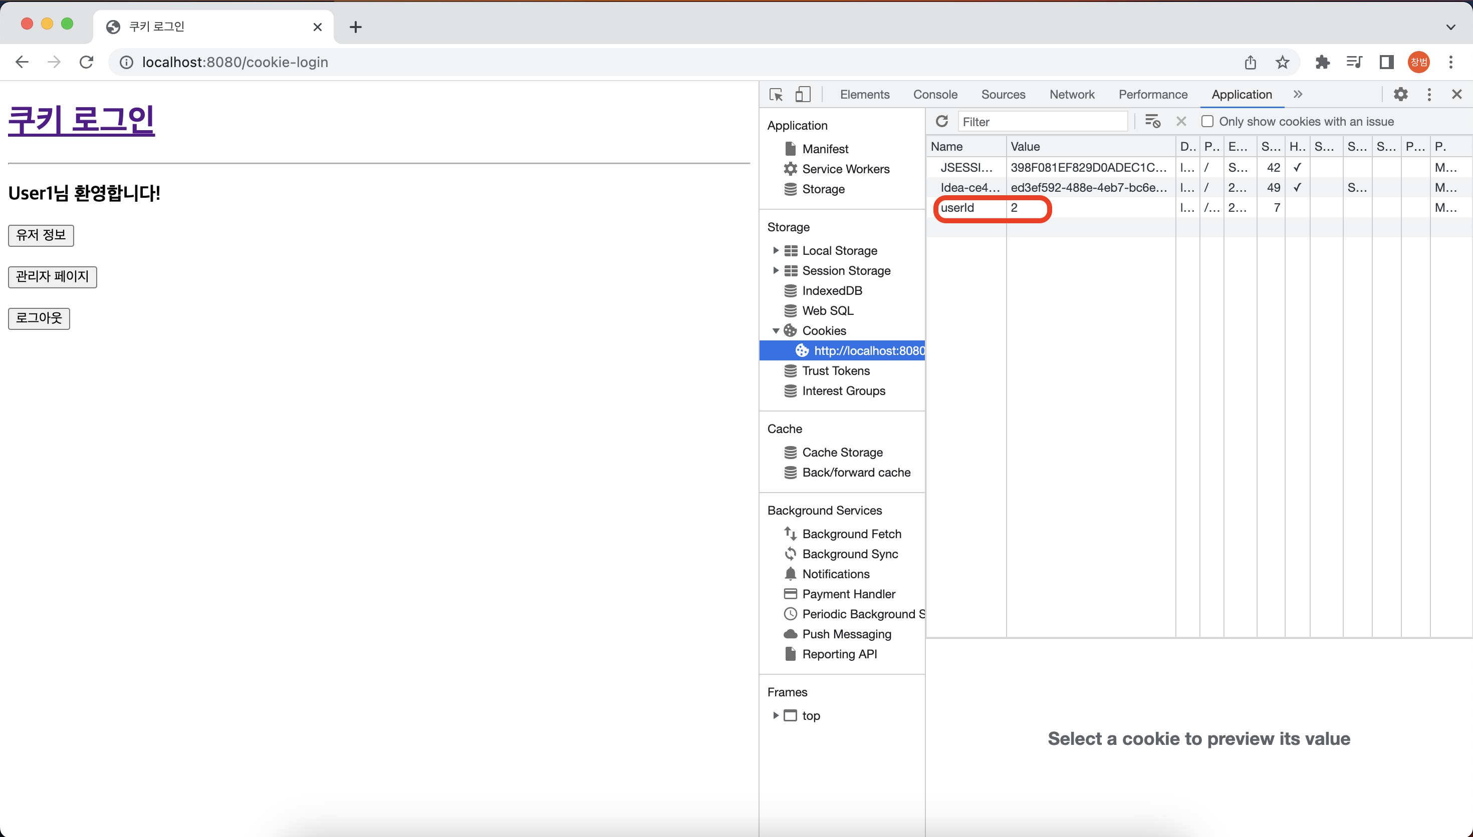Click the cookie Filter input field

pyautogui.click(x=1042, y=121)
